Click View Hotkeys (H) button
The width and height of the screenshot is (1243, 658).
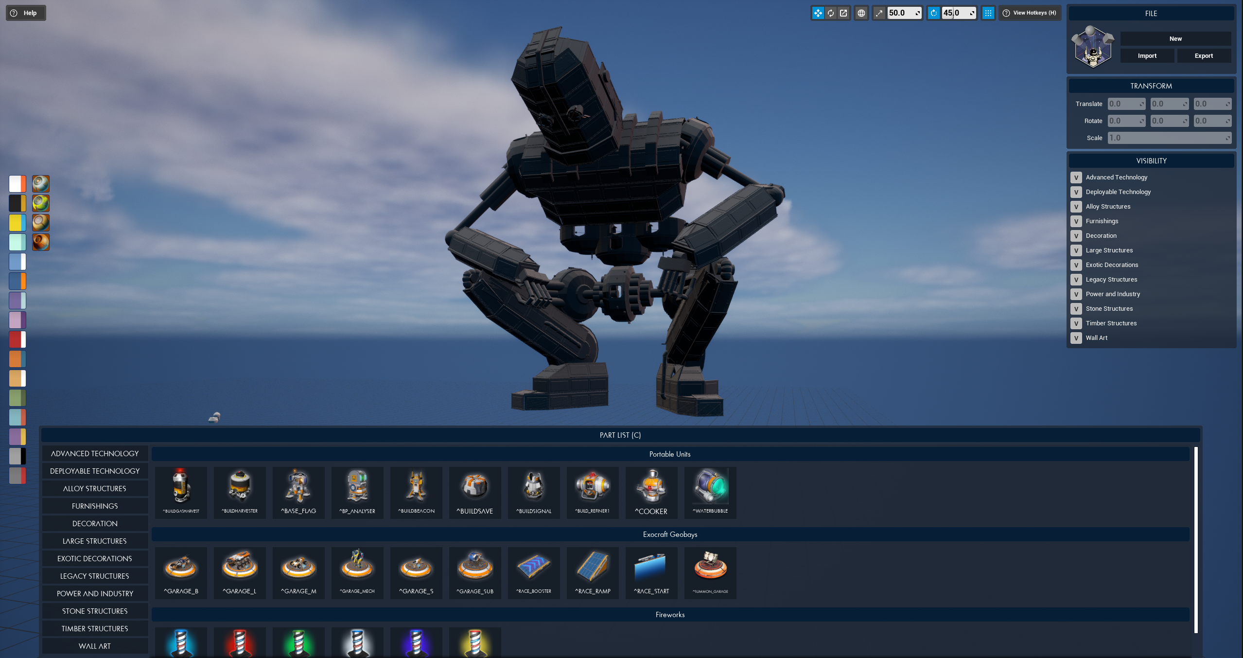coord(1029,13)
